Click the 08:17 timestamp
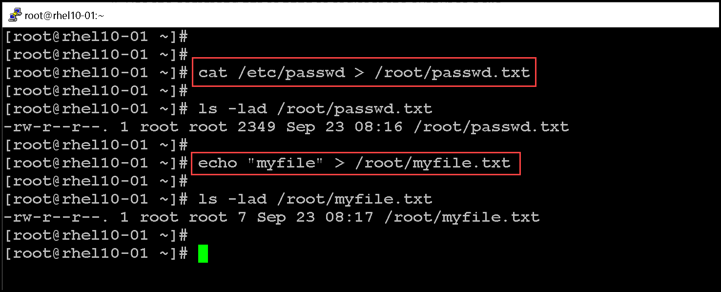721x292 pixels. (x=354, y=217)
